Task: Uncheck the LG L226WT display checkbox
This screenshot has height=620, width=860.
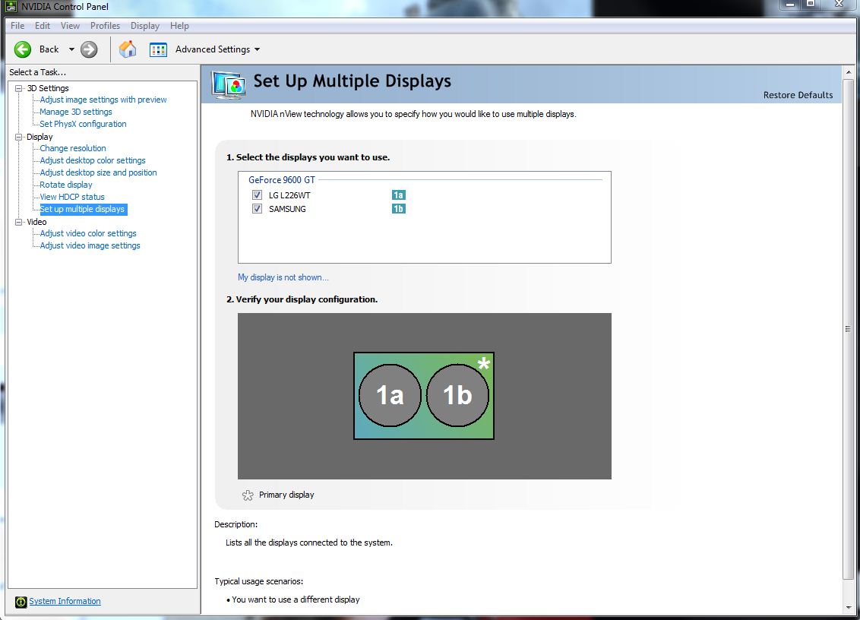Action: [257, 195]
